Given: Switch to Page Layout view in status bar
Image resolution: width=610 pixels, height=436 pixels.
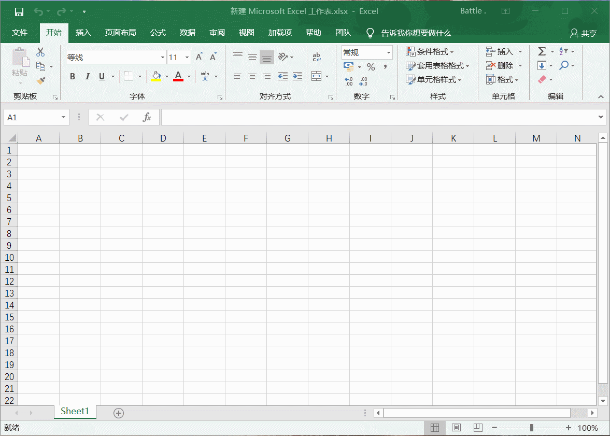Looking at the screenshot, I should (x=456, y=428).
